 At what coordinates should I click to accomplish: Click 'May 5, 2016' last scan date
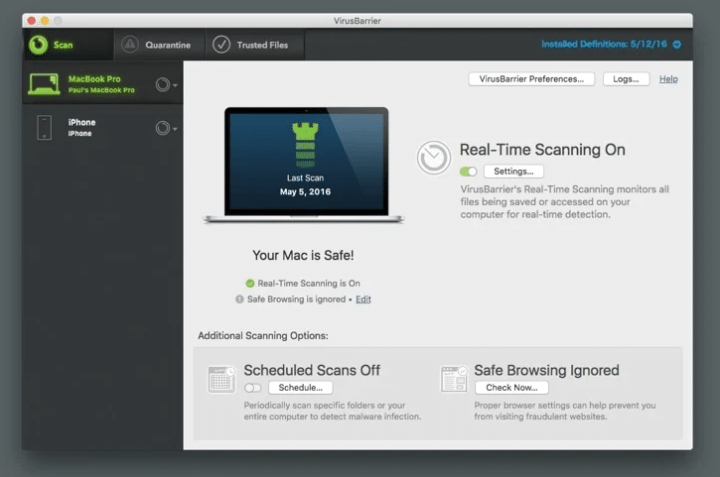coord(305,191)
